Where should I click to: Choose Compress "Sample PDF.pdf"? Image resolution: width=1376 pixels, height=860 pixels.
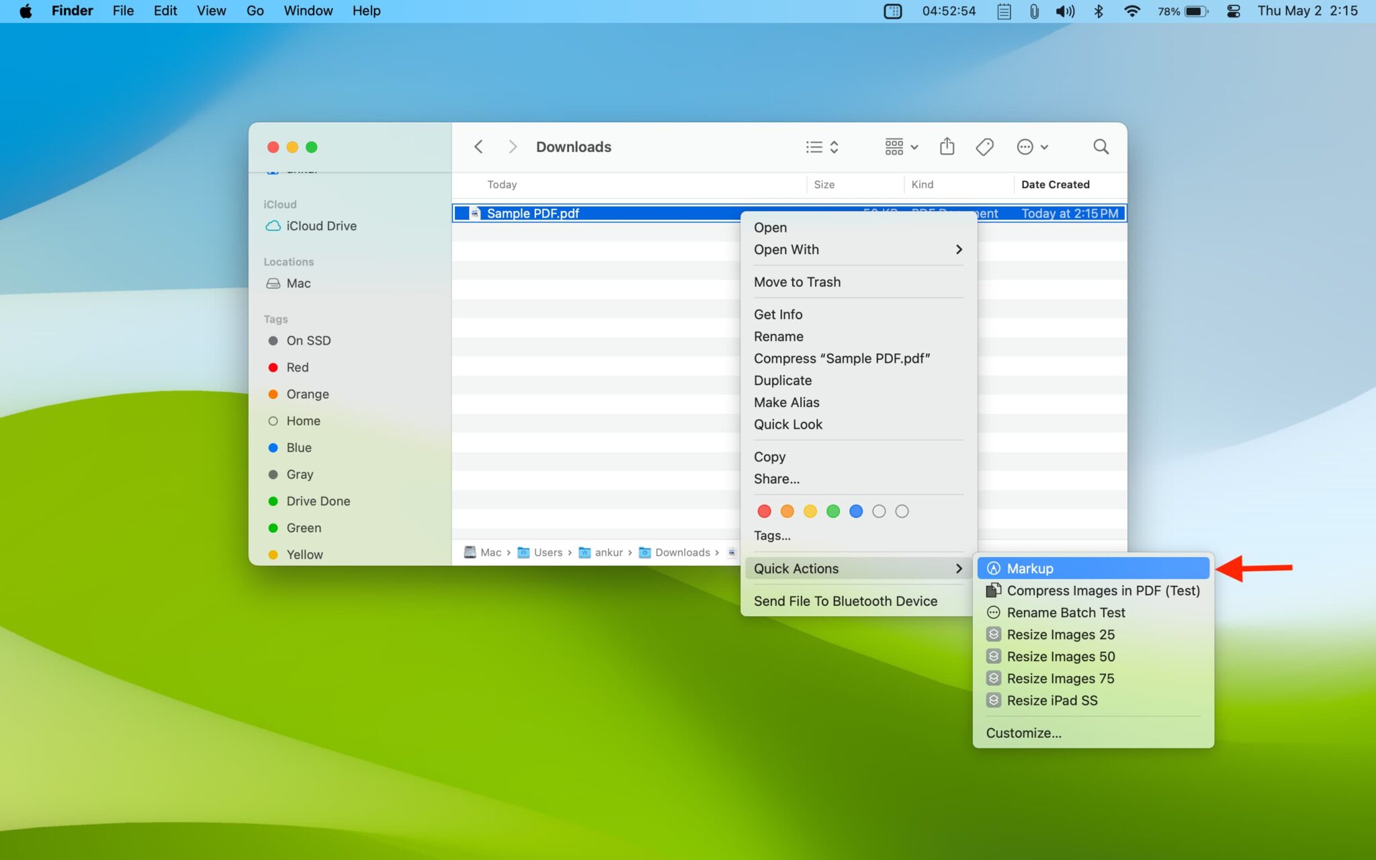tap(858, 359)
